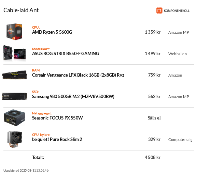Select the Corsair Vengeance RAM sticks image
Viewport: 197px width, 175px height.
[x=15, y=75]
